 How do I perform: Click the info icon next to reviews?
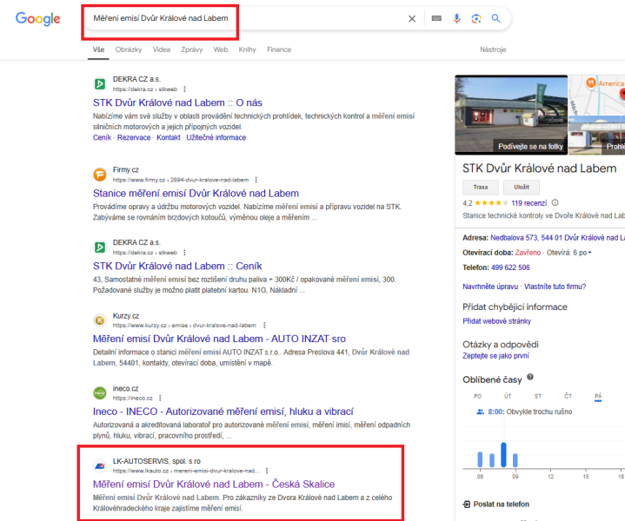(555, 202)
